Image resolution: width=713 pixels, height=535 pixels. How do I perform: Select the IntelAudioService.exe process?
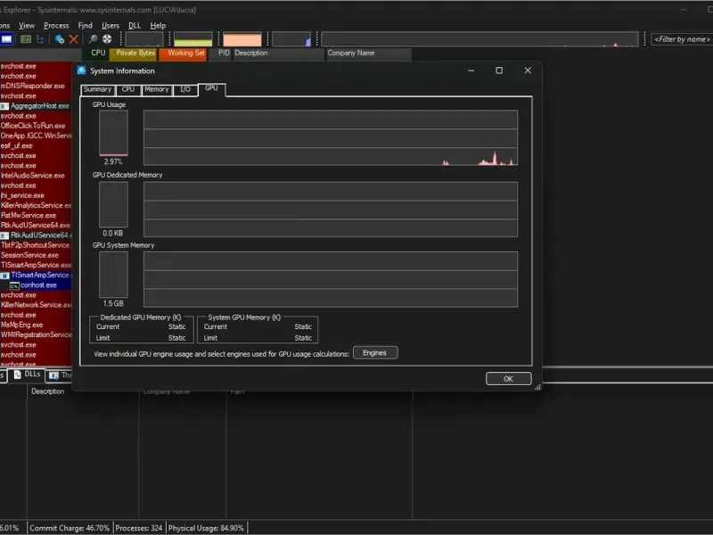pos(36,176)
